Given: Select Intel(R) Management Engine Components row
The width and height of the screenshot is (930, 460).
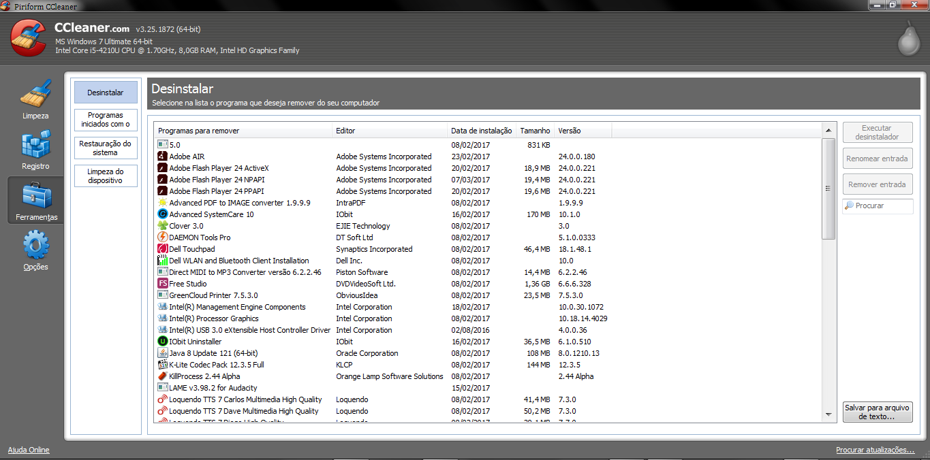Looking at the screenshot, I should (x=487, y=307).
